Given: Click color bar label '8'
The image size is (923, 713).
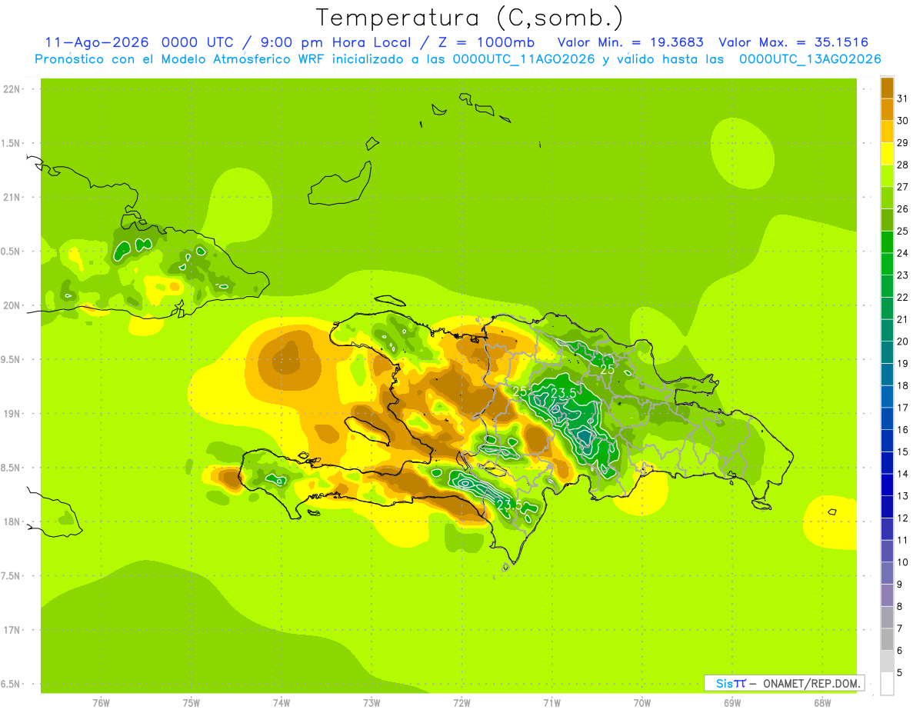Looking at the screenshot, I should (899, 606).
